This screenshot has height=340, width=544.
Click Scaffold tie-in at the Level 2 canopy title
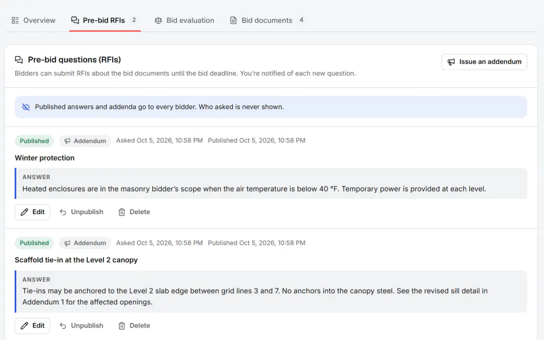pyautogui.click(x=76, y=260)
